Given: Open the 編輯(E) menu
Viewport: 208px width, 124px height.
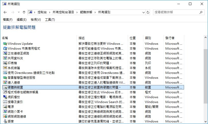Looking at the screenshot, I should click(22, 20).
